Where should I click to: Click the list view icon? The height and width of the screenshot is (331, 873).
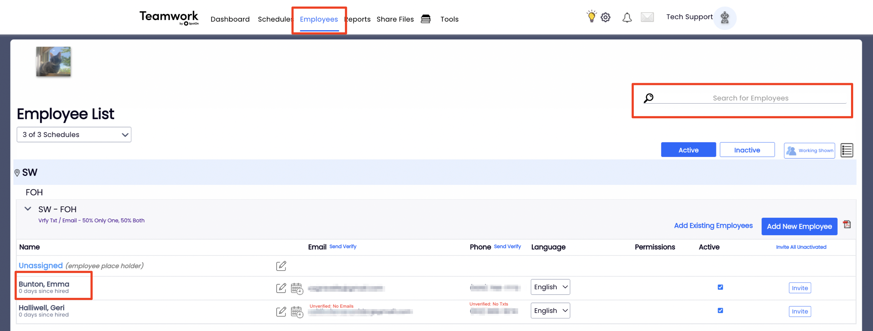(847, 150)
